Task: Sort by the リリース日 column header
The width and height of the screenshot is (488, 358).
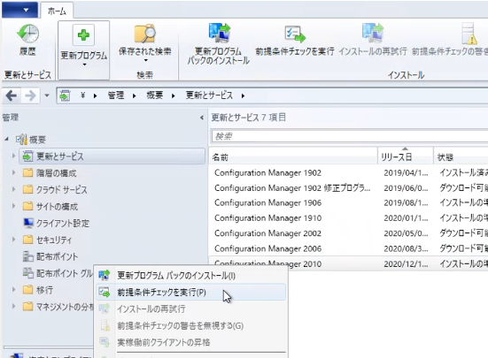Action: pos(406,157)
